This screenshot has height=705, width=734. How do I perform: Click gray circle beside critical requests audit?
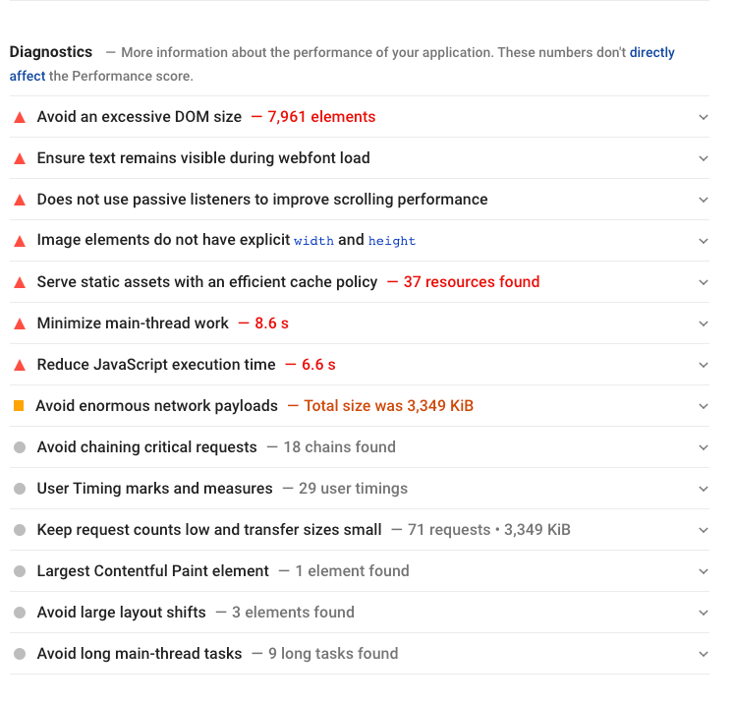(x=19, y=447)
